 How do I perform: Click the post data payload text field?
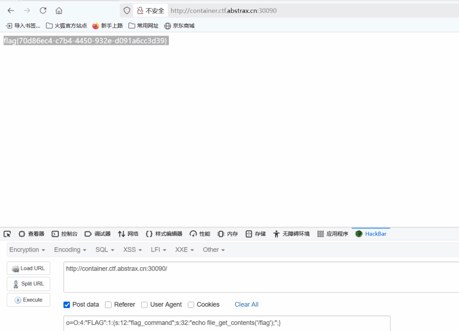tap(226, 323)
